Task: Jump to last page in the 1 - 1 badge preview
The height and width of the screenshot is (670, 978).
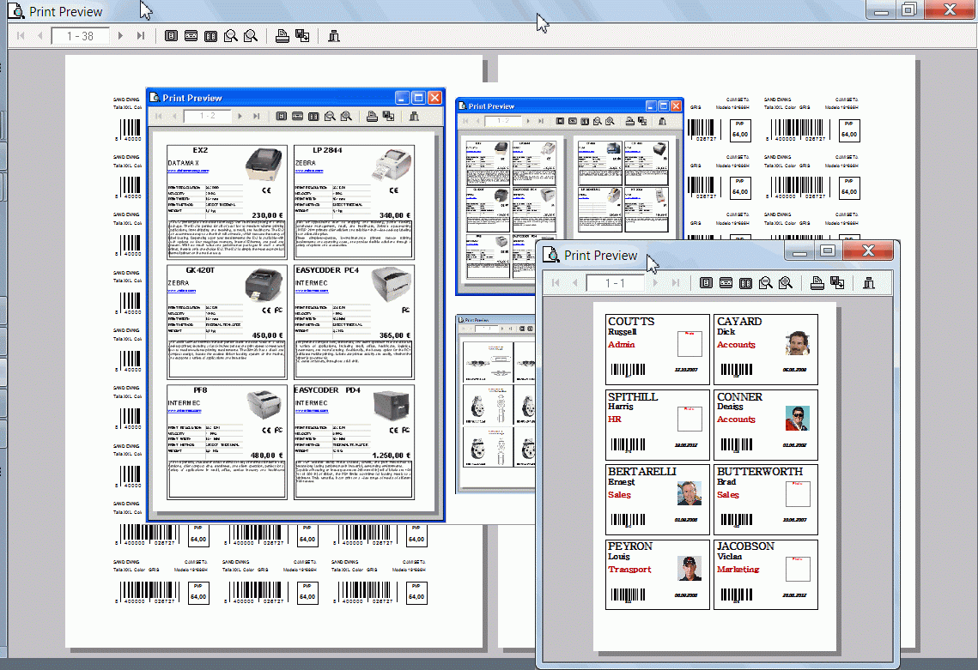Action: 676,283
